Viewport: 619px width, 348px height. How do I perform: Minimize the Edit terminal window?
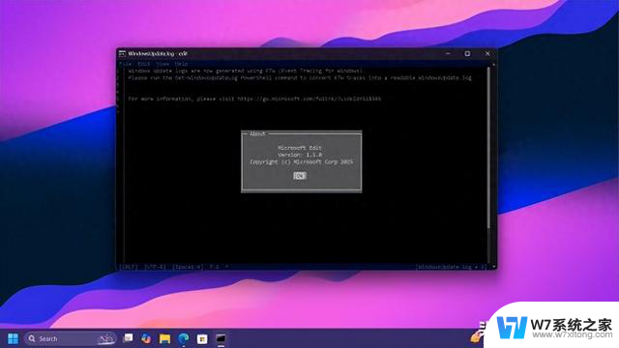coord(448,54)
